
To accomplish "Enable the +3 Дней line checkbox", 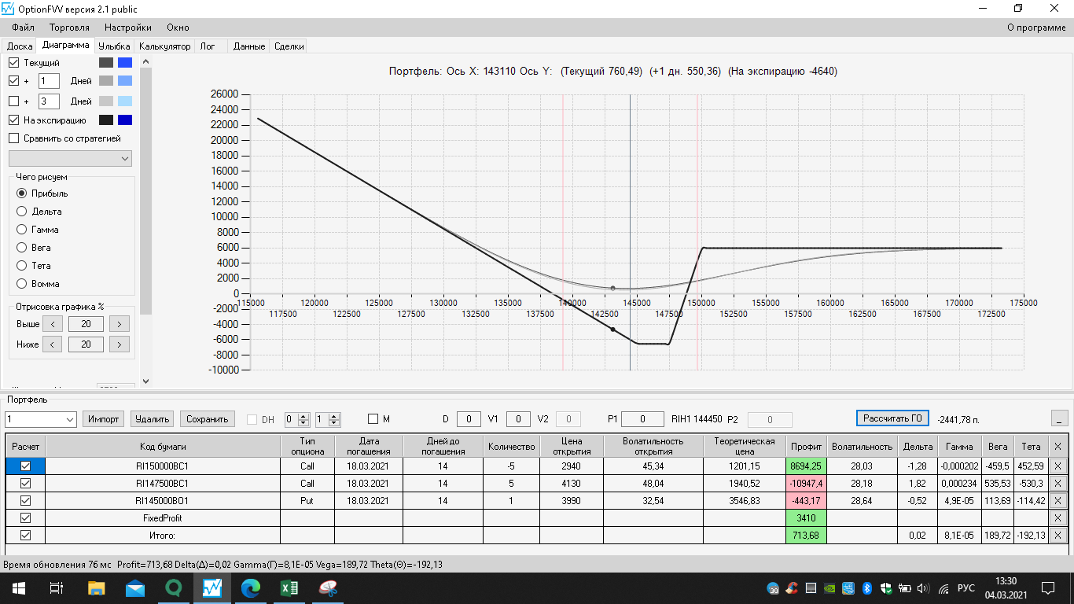I will pyautogui.click(x=14, y=101).
